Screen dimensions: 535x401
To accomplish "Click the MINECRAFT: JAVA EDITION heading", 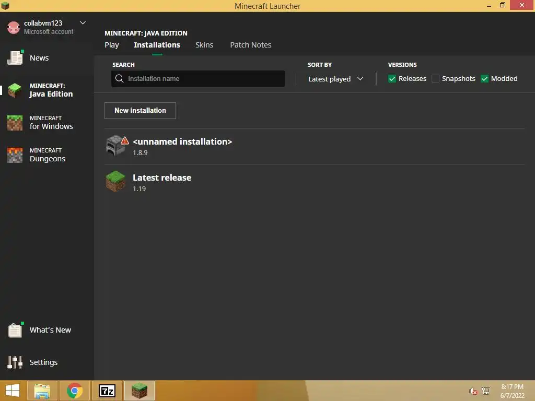I will (146, 33).
